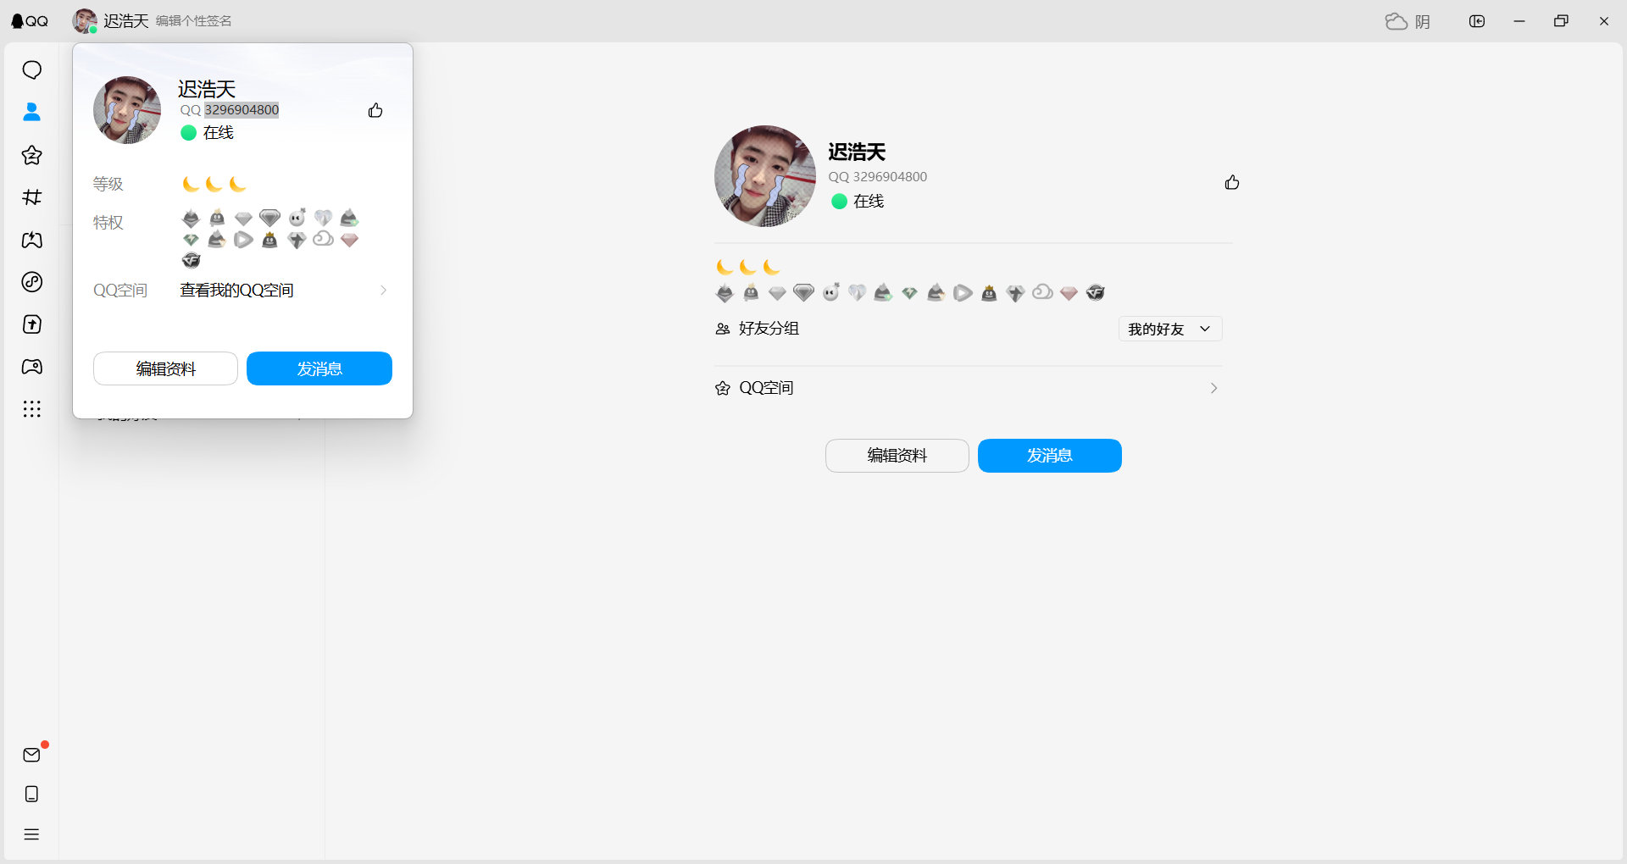This screenshot has height=864, width=1627.
Task: Open the 我的好友 group dropdown
Action: (1170, 329)
